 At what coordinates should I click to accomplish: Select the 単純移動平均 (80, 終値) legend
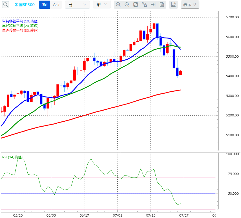(20, 31)
